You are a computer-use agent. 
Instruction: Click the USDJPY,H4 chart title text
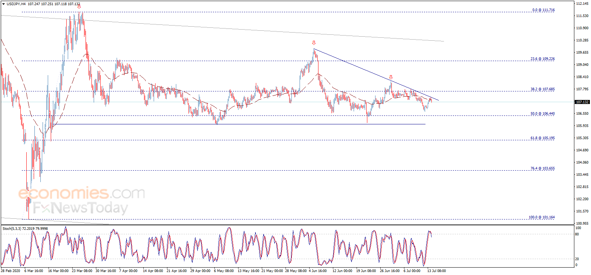pyautogui.click(x=16, y=4)
